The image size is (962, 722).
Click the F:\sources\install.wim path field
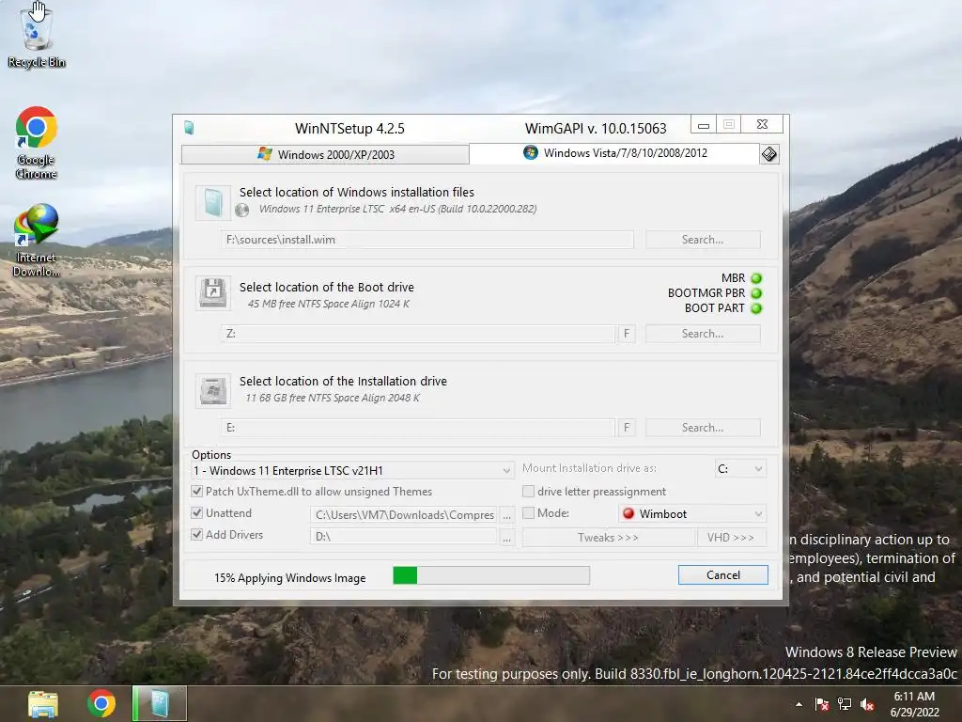[427, 240]
